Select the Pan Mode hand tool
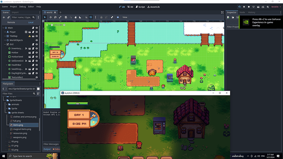 pos(75,17)
